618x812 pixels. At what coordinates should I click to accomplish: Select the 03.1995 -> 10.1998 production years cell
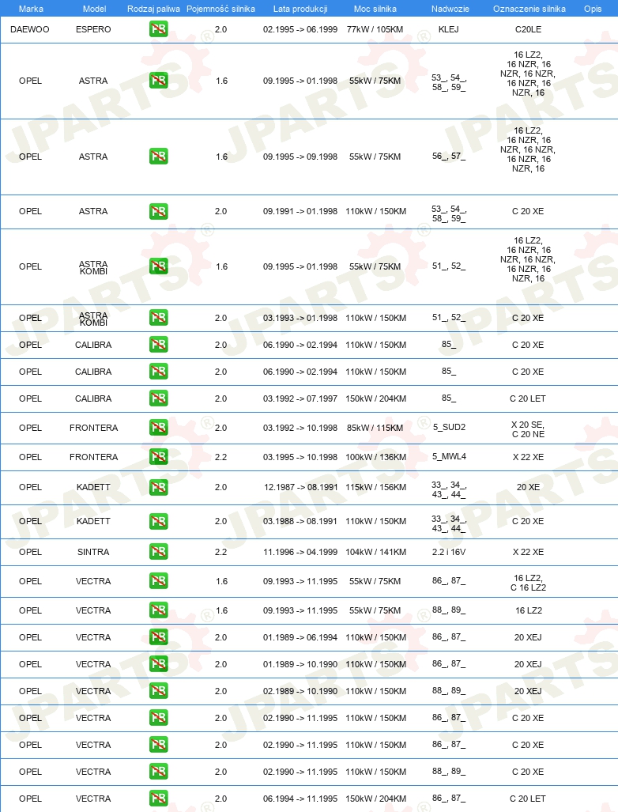pyautogui.click(x=300, y=457)
